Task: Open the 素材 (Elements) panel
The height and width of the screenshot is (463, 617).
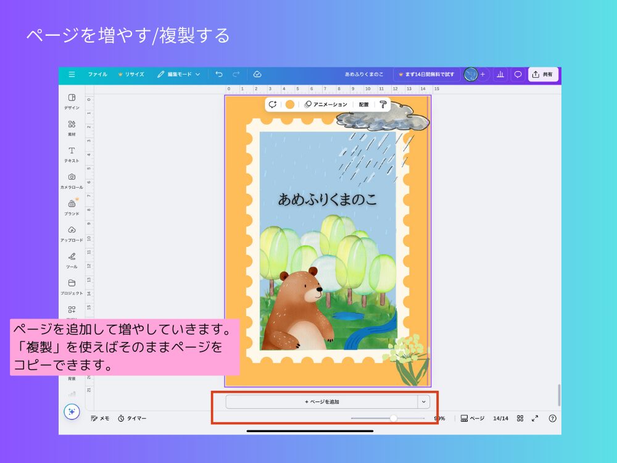Action: click(73, 127)
